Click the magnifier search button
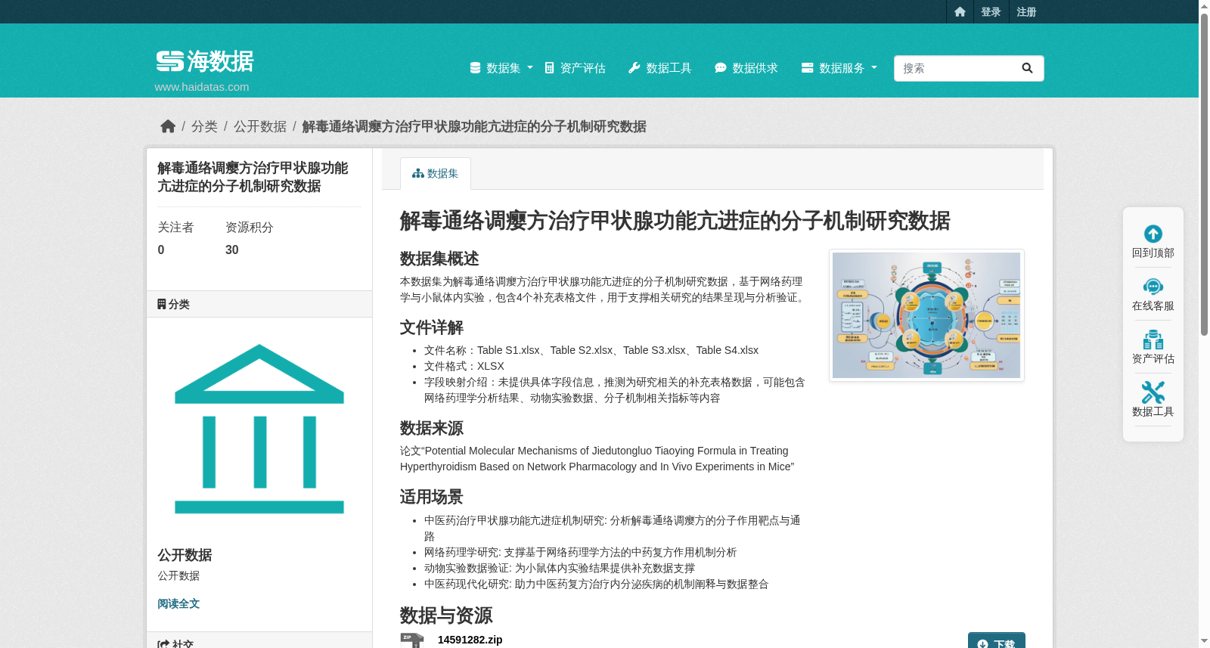Screen dimensions: 1210x648 click(x=1027, y=68)
